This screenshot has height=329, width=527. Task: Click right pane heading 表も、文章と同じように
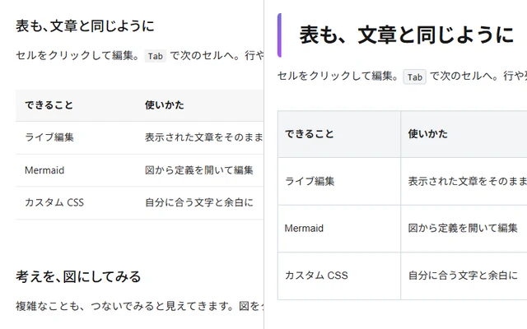407,35
